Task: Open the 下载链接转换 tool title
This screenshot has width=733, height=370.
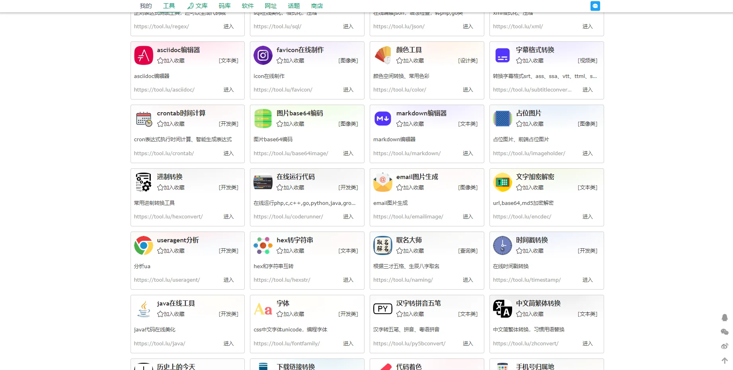Action: 296,366
